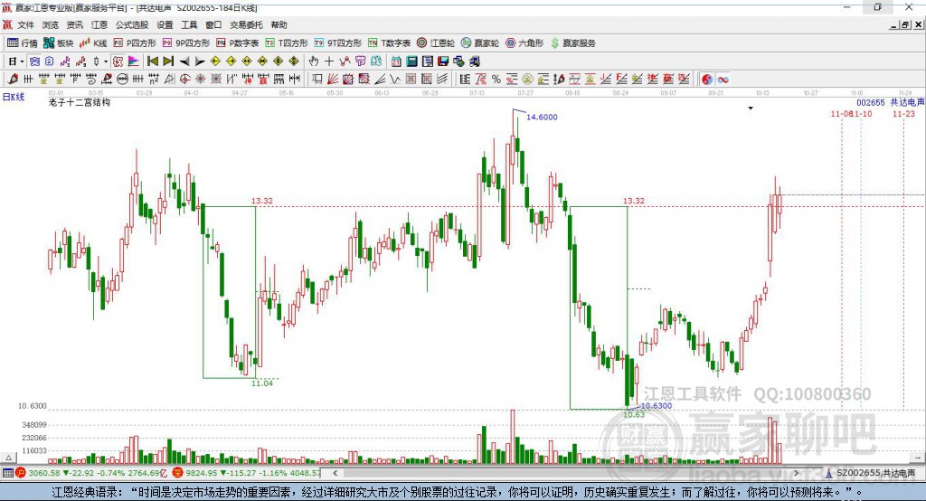Expand the candlestick style dropdown arrow
Viewport: 926px width, 501px height.
[x=106, y=61]
